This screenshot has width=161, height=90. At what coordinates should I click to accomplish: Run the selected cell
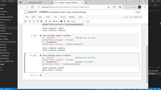click(x=56, y=21)
